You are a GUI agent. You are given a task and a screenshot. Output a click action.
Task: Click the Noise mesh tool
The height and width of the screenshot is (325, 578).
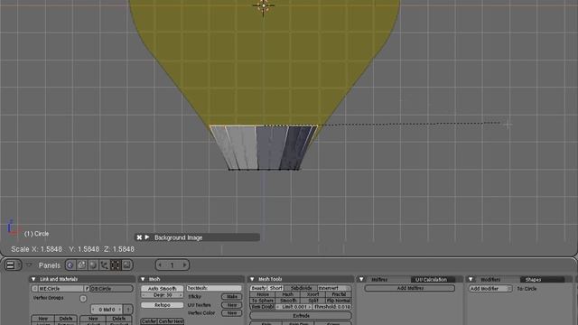263,294
